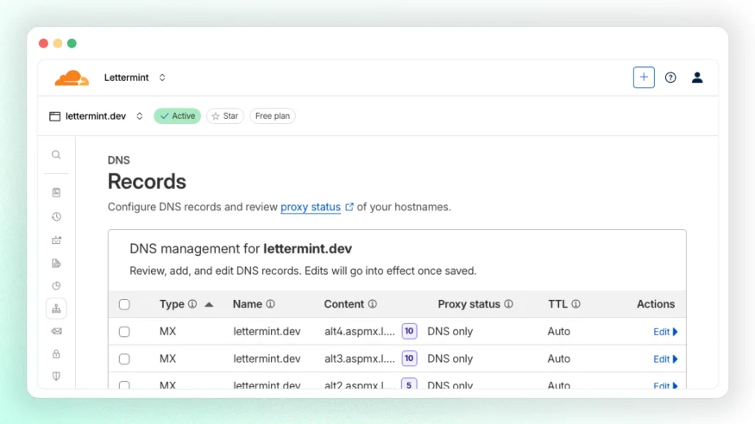This screenshot has width=755, height=424.
Task: Edit the alt3.aspmx MX record
Action: (665, 359)
